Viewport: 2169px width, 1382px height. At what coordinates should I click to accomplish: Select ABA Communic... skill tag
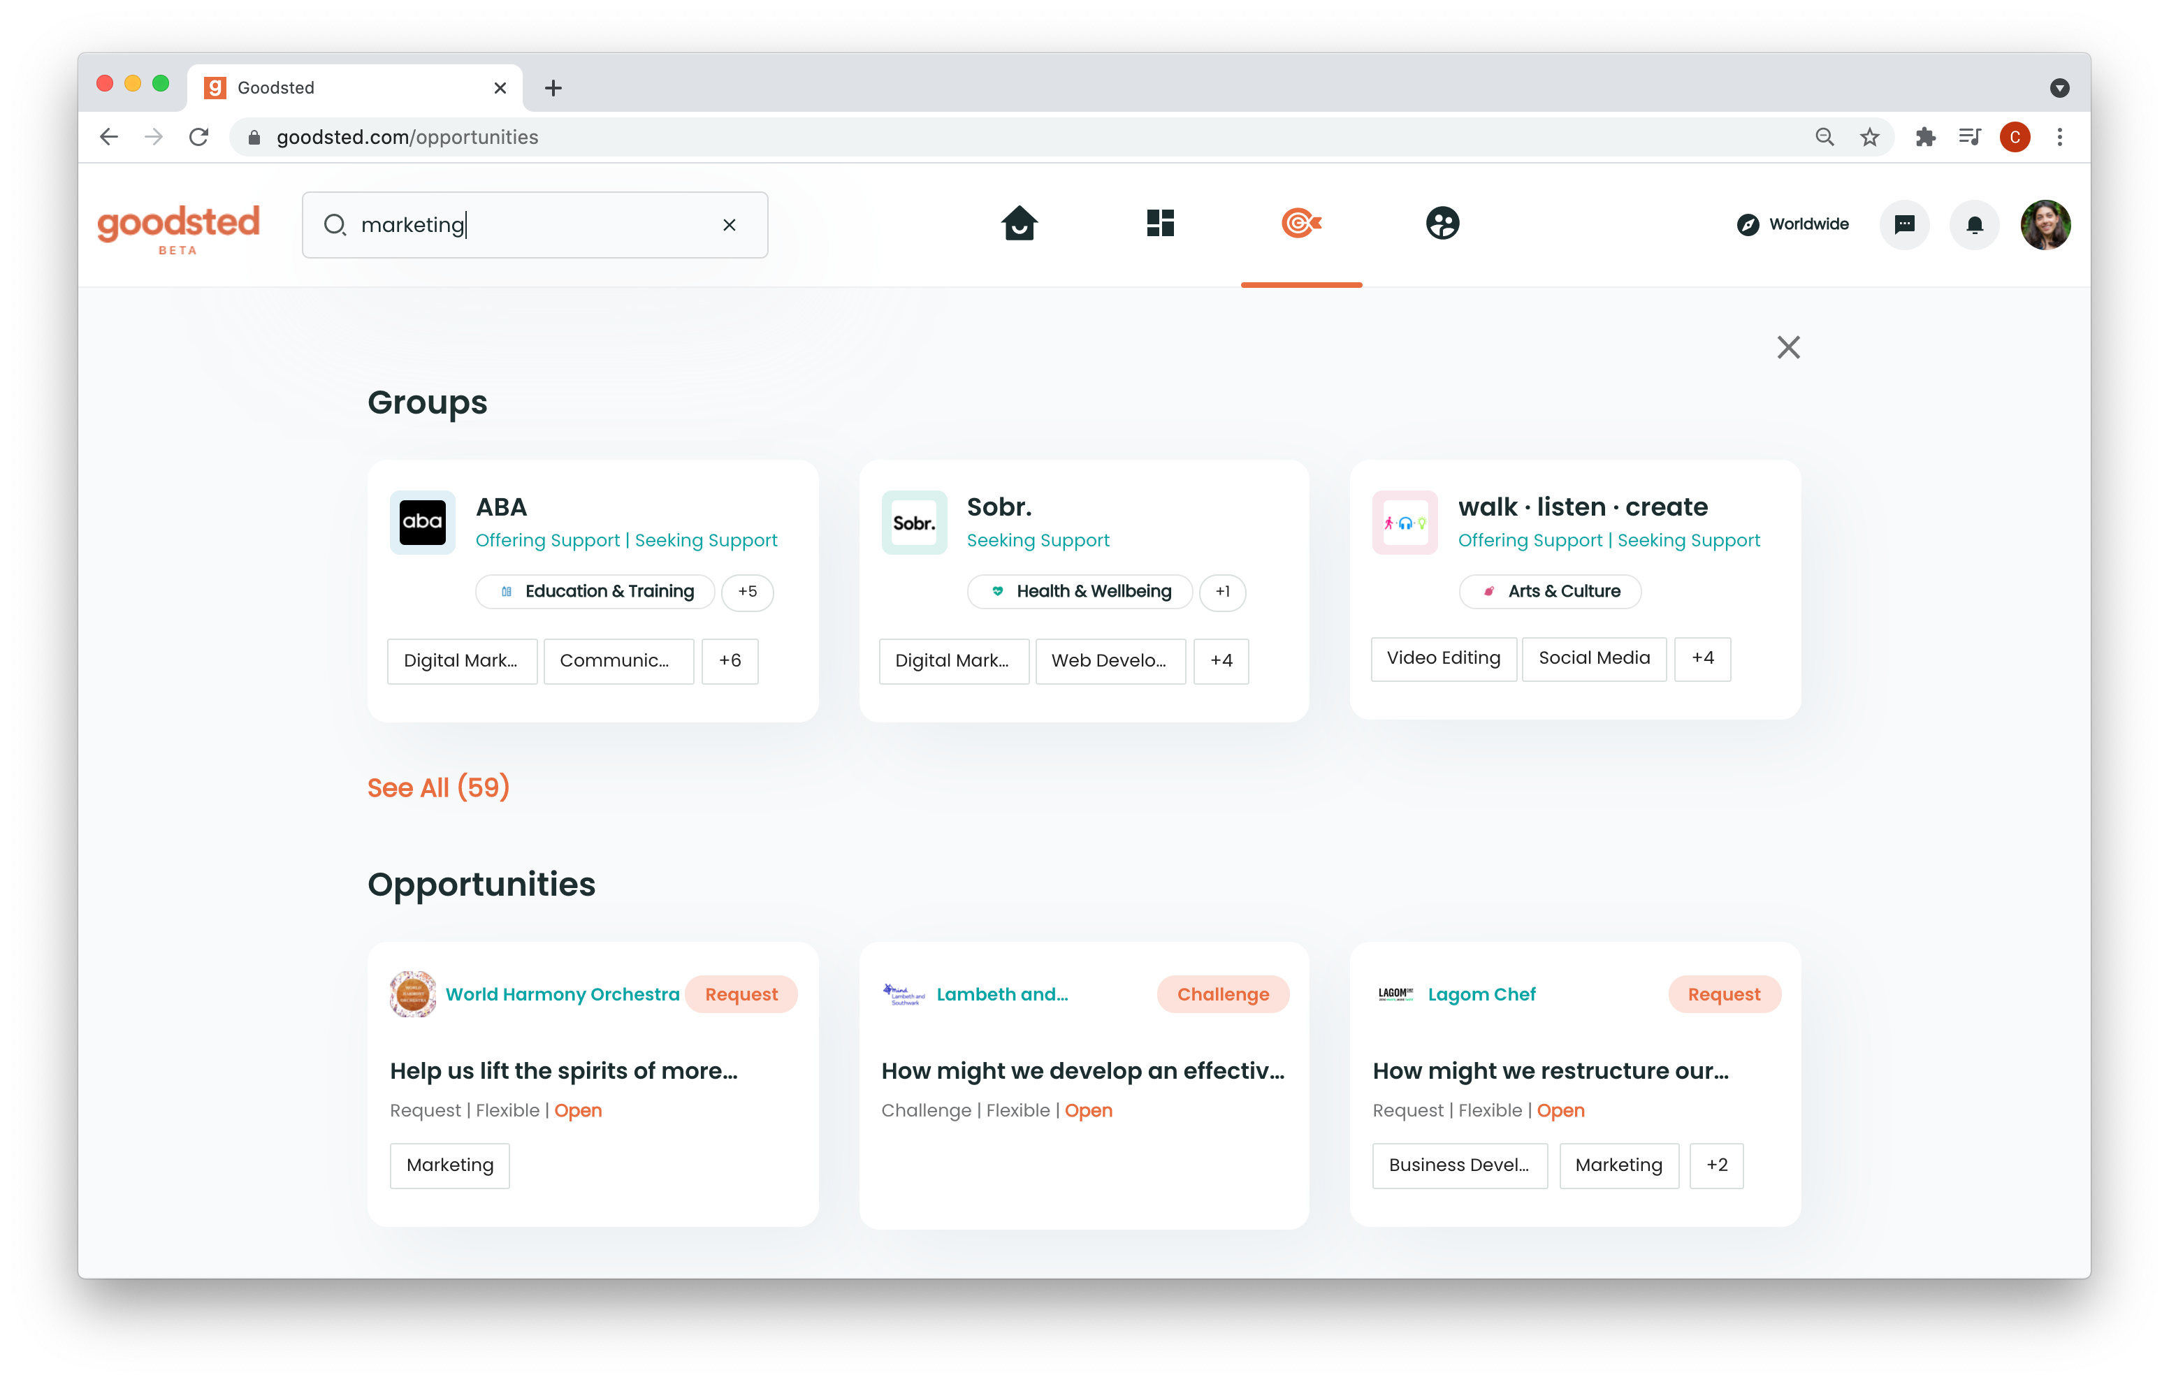point(619,661)
